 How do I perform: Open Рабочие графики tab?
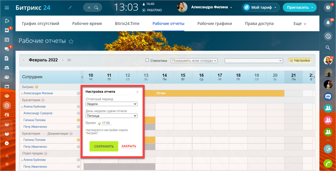click(215, 24)
